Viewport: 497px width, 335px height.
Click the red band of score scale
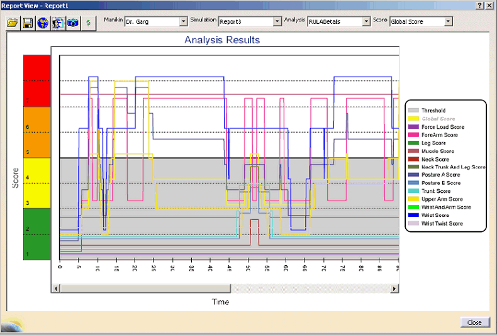[x=36, y=80]
